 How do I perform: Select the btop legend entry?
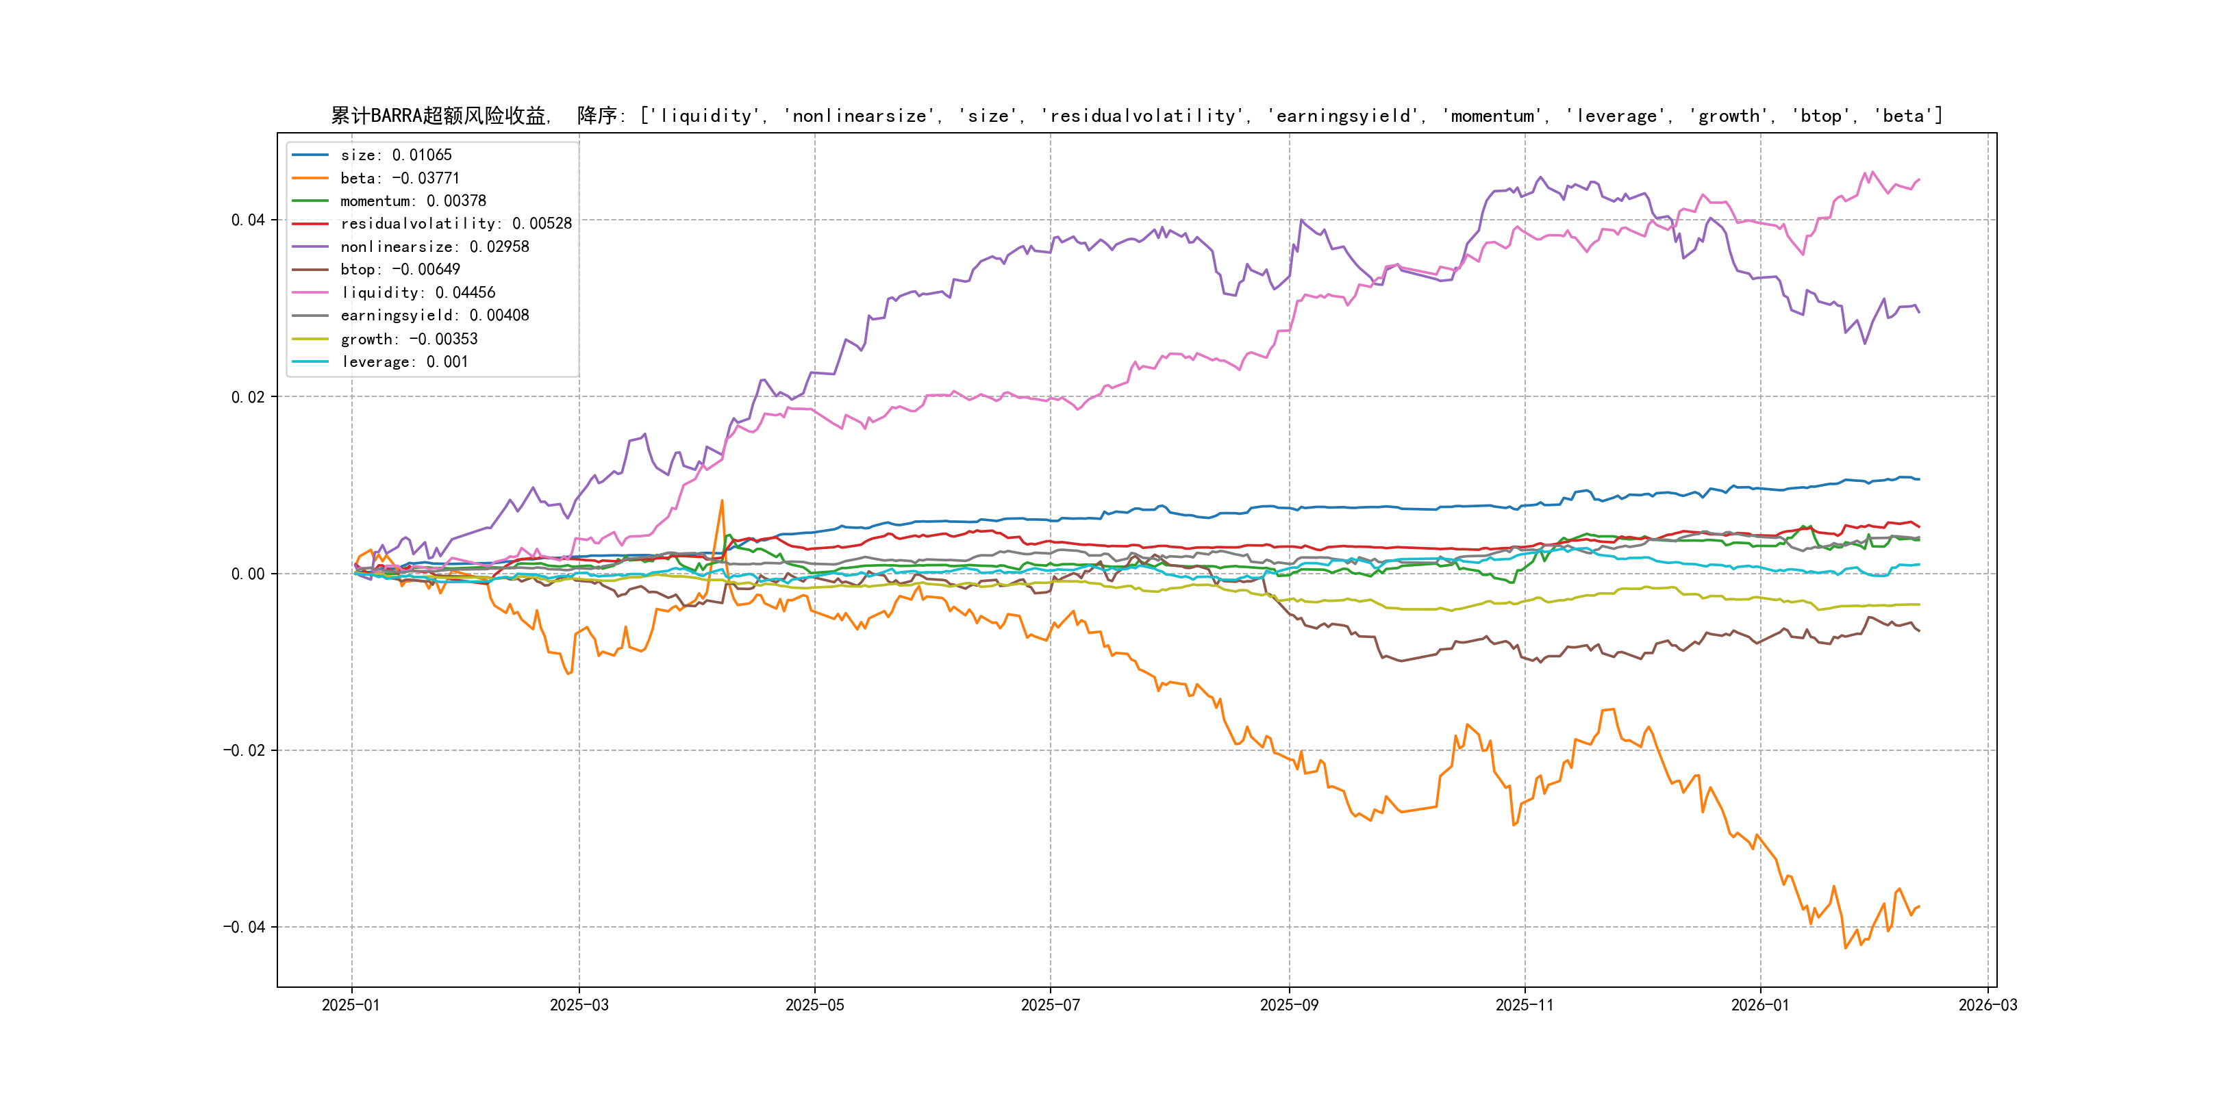click(x=400, y=270)
